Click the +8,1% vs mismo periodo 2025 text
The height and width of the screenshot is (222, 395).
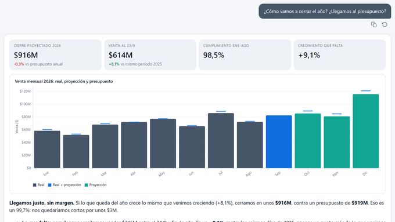(135, 64)
